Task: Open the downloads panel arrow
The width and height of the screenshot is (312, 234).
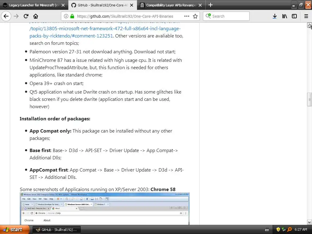Action: [275, 16]
